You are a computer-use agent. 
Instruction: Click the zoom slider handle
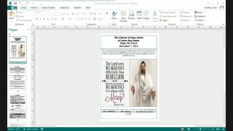(x=200, y=129)
